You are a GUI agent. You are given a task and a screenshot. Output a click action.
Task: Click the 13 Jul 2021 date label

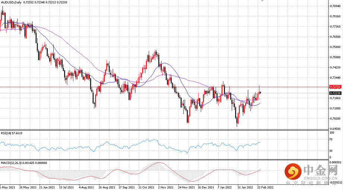(67, 187)
